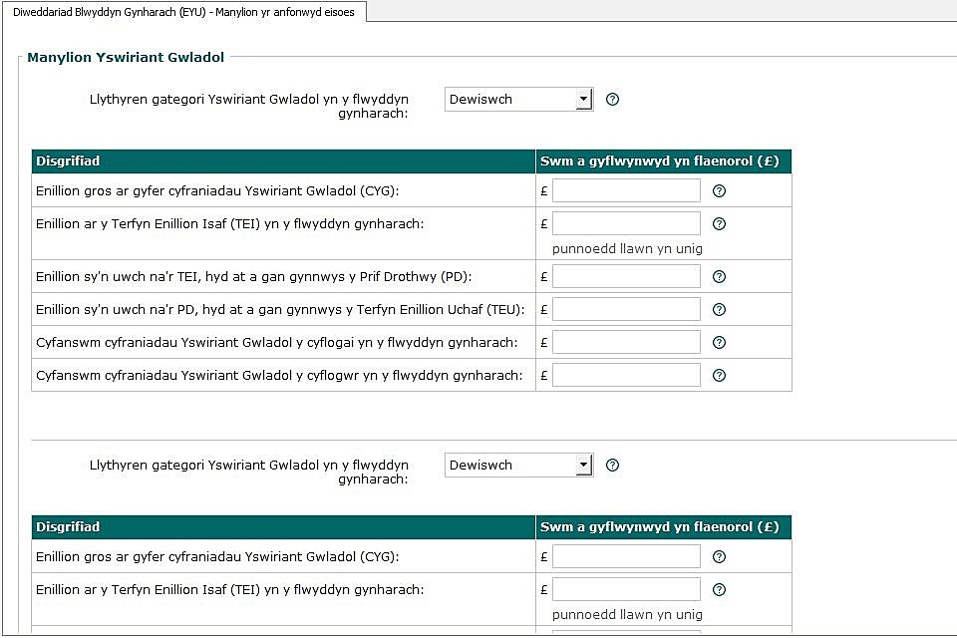The image size is (957, 638).
Task: Click help icon beside second category letter dropdown
Action: click(x=613, y=466)
